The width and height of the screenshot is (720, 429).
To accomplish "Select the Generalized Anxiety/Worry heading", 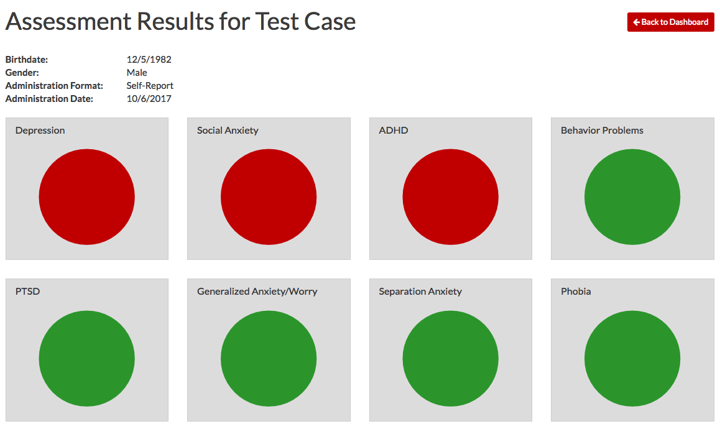I will coord(257,292).
